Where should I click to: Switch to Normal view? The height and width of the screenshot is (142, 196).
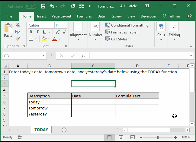[109, 137]
